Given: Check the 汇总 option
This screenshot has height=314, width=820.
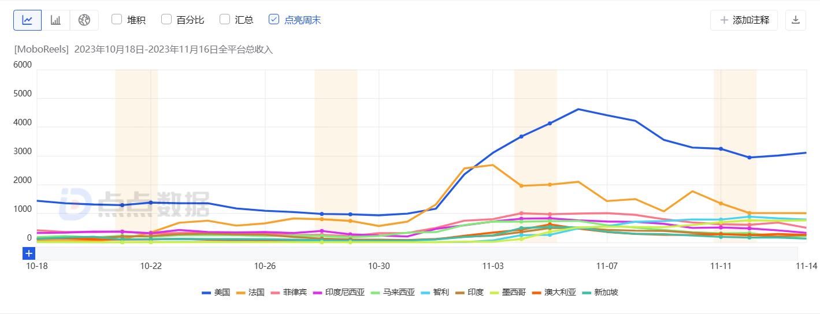Looking at the screenshot, I should pos(225,20).
